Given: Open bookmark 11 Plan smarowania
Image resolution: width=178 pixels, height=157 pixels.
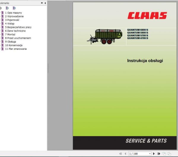Looking at the screenshot, I should coord(16,49).
